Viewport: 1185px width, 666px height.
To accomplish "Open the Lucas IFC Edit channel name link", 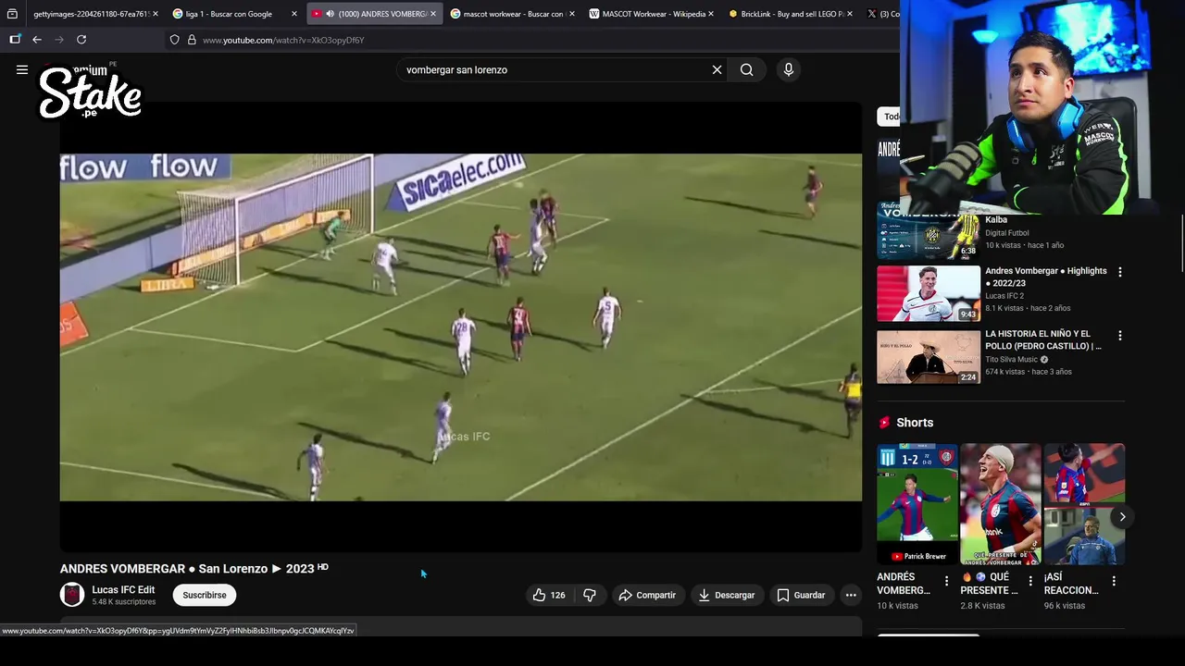I will tap(123, 589).
